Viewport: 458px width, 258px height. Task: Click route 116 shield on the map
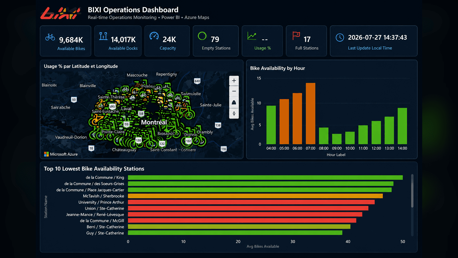point(224,149)
